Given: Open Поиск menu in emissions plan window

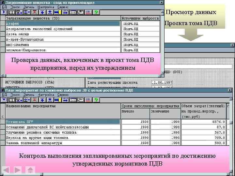Looking at the screenshot, I should pos(15,95).
